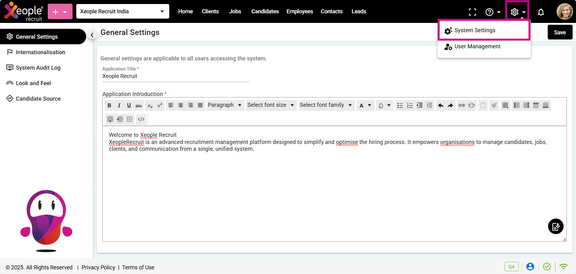Insert a table via the table icon
576x274 pixels.
click(x=505, y=106)
